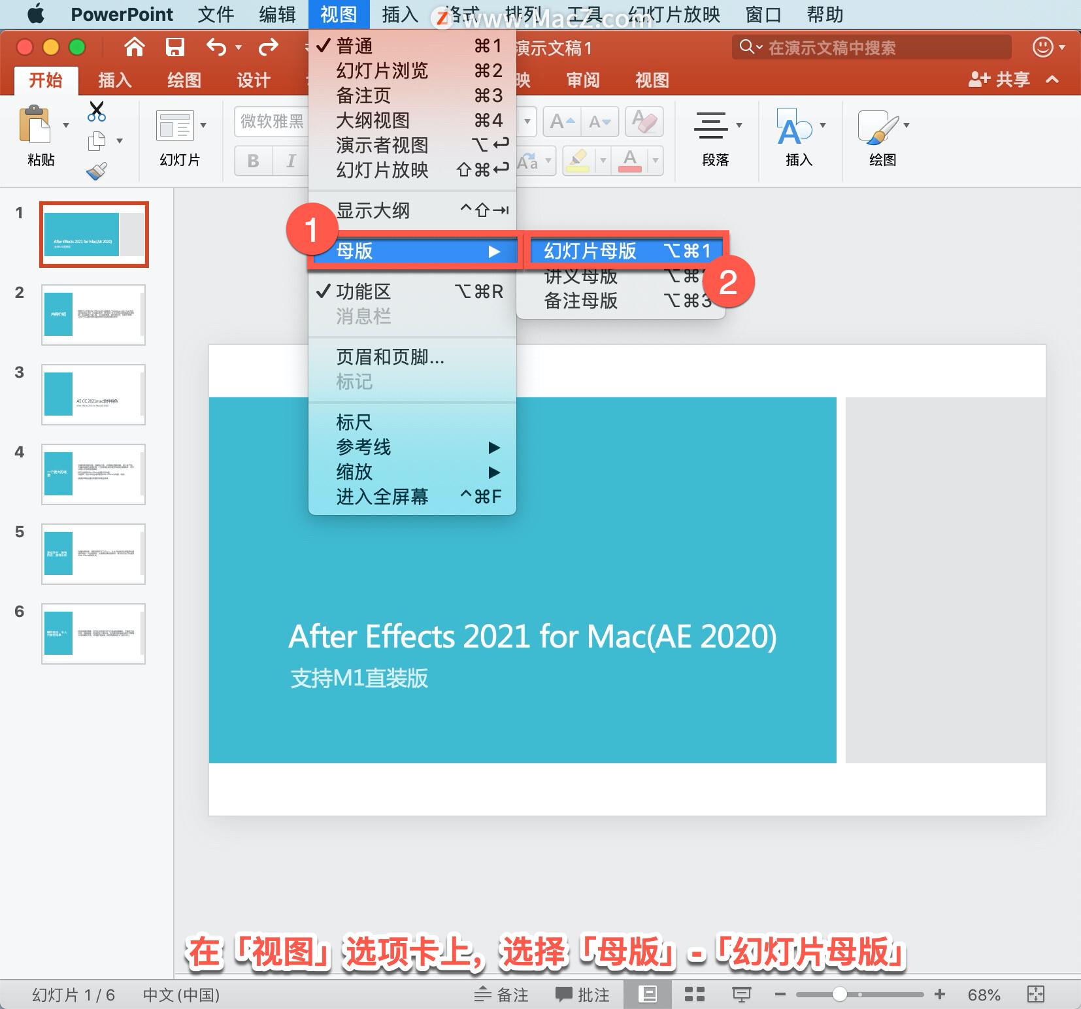Viewport: 1081px width, 1009px height.
Task: Open font color dropdown arrow
Action: click(655, 160)
